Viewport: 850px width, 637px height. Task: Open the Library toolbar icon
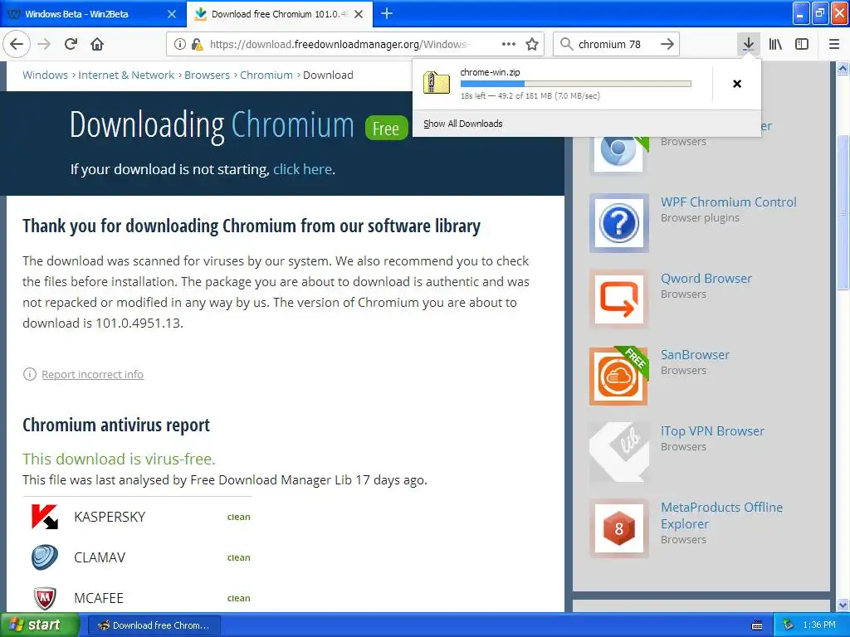click(775, 45)
